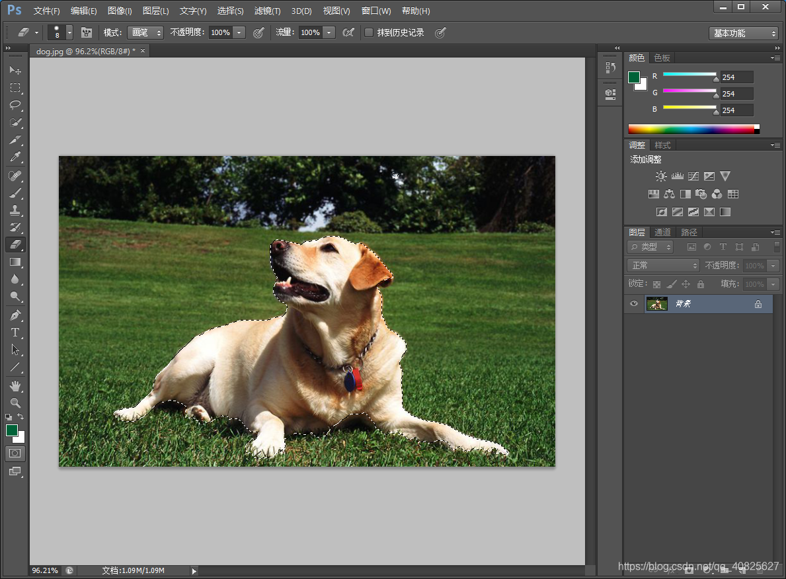The height and width of the screenshot is (579, 786).
Task: Open the Filter menu
Action: click(x=268, y=11)
